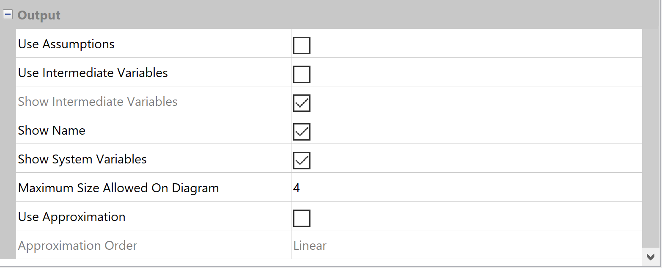The height and width of the screenshot is (268, 662).
Task: Select the Use Assumptions property label
Action: click(66, 44)
